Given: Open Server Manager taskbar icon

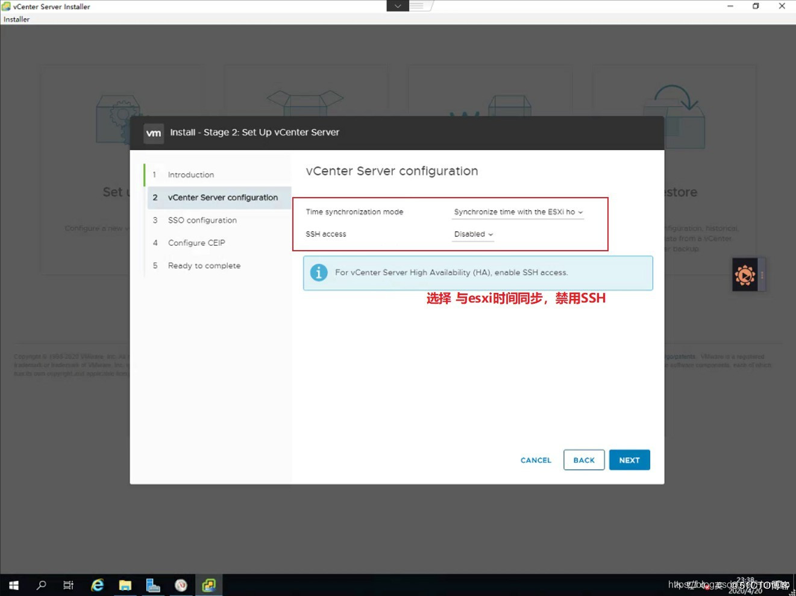Looking at the screenshot, I should [x=153, y=585].
